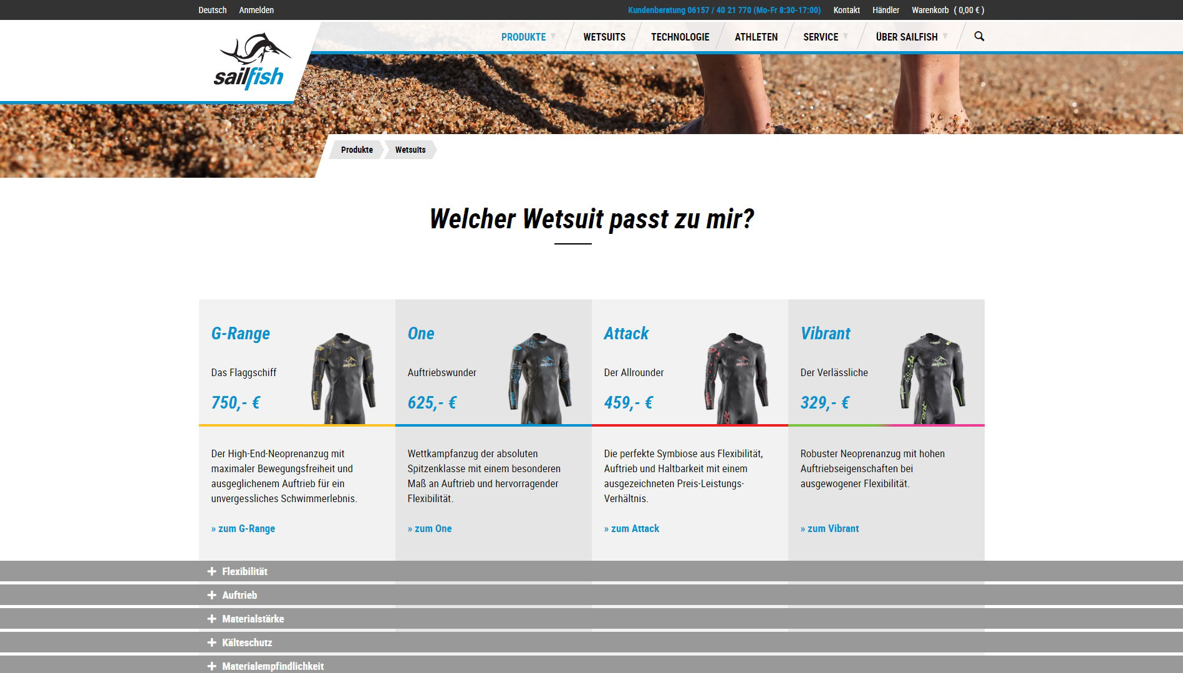
Task: Open the Über Sailfish dropdown arrow
Action: 945,36
